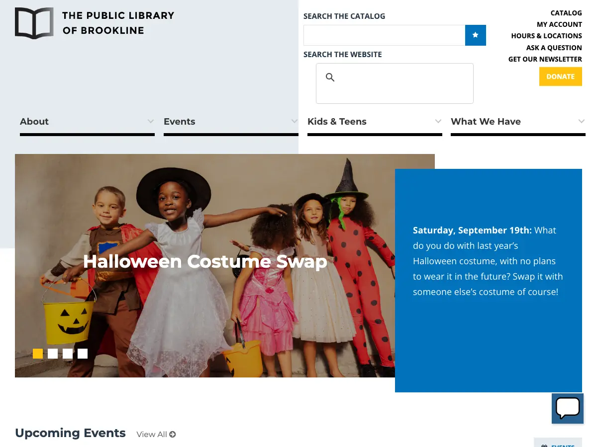Viewport: 597px width, 447px height.
Task: Click into the Search the Catalog field
Action: click(384, 35)
